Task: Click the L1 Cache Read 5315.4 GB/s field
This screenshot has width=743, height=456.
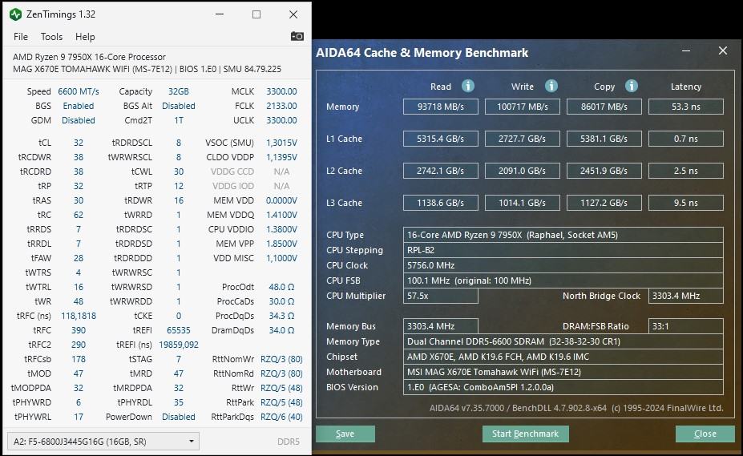Action: (x=441, y=139)
